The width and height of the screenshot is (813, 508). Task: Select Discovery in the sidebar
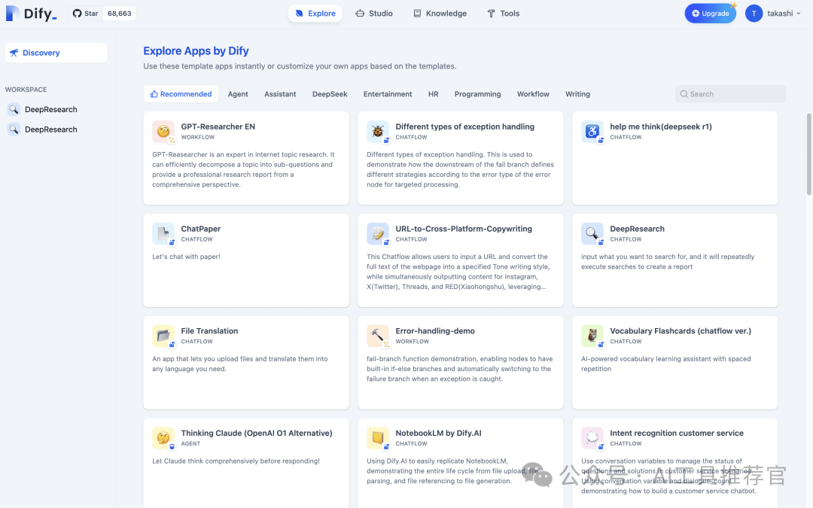(56, 53)
